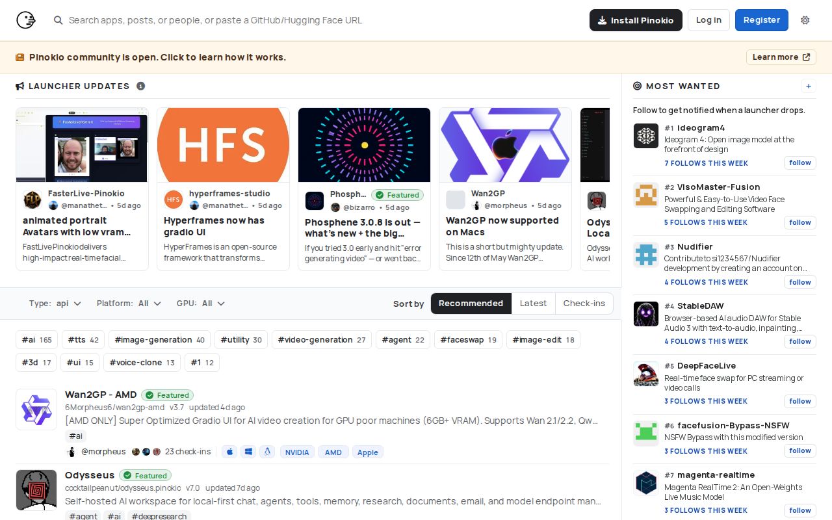
Task: Open the Wan2GP Macs card thumbnail
Action: tap(505, 145)
